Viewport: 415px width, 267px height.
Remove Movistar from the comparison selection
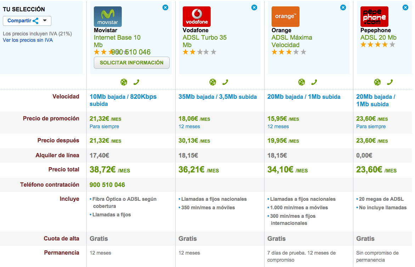[165, 7]
